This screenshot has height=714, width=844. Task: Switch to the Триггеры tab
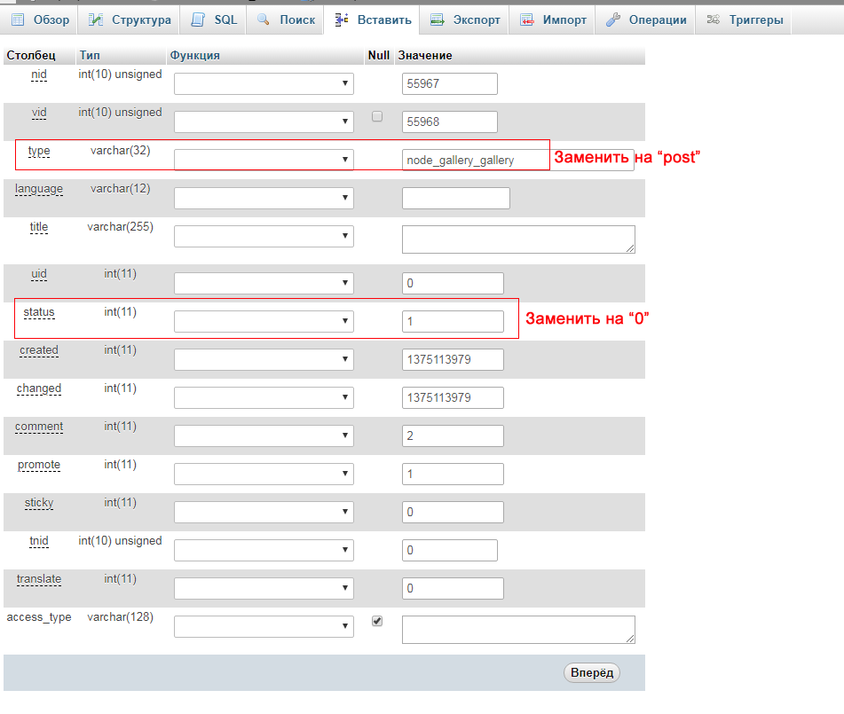745,20
